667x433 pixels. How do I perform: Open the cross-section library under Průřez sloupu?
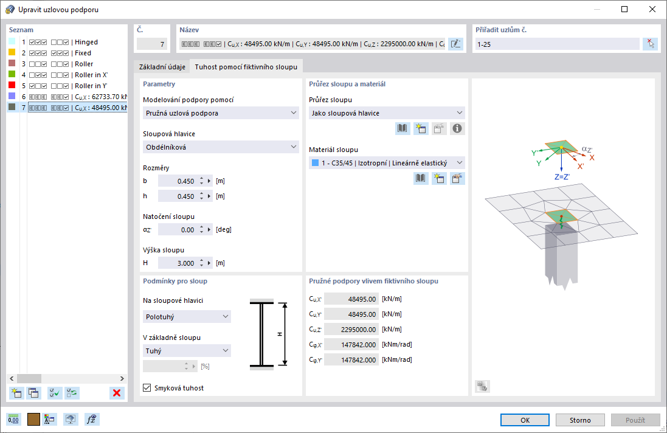[x=403, y=128]
